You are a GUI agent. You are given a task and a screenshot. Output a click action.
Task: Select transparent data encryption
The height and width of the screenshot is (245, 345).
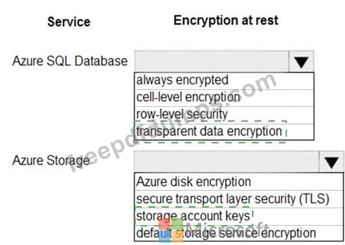[x=224, y=132]
